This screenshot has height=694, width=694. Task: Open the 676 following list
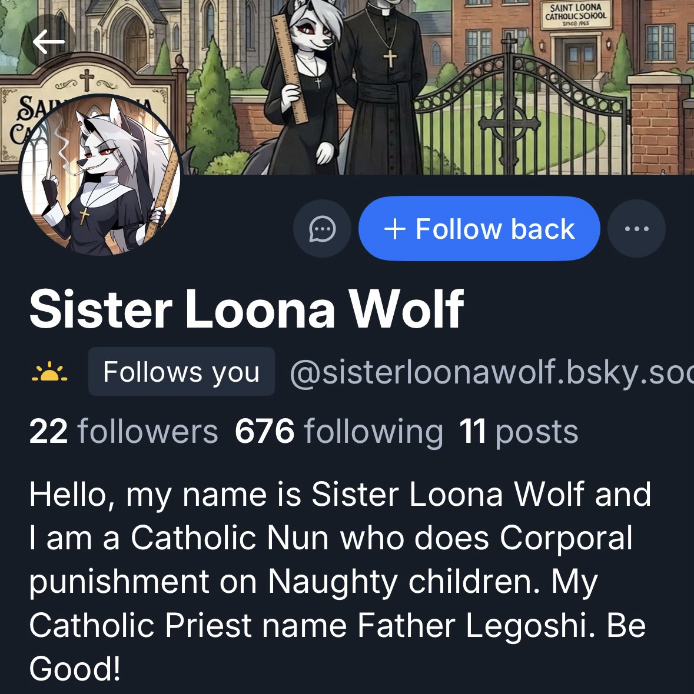(x=338, y=432)
